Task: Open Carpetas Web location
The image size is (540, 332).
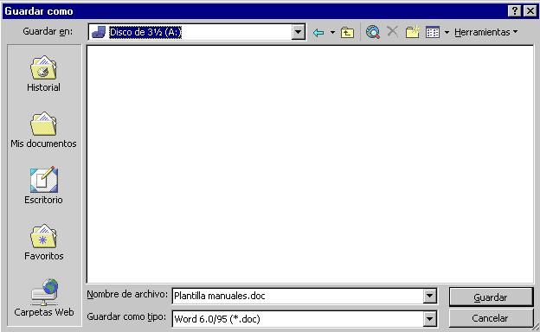Action: [44, 298]
